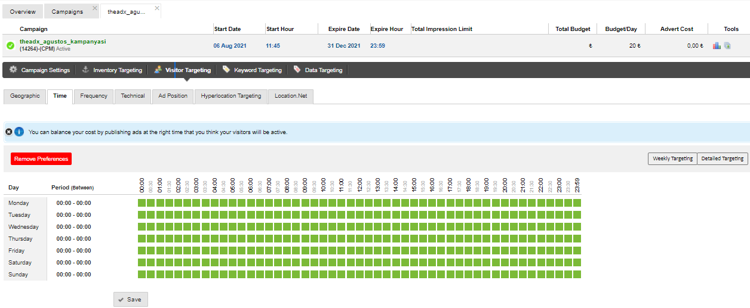Click Tuesday's 00:00 - 00:00 period text

click(74, 215)
